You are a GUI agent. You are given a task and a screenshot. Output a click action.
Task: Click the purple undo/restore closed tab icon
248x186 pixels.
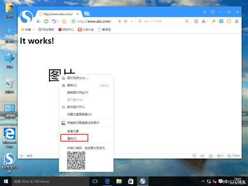pyautogui.click(x=54, y=21)
